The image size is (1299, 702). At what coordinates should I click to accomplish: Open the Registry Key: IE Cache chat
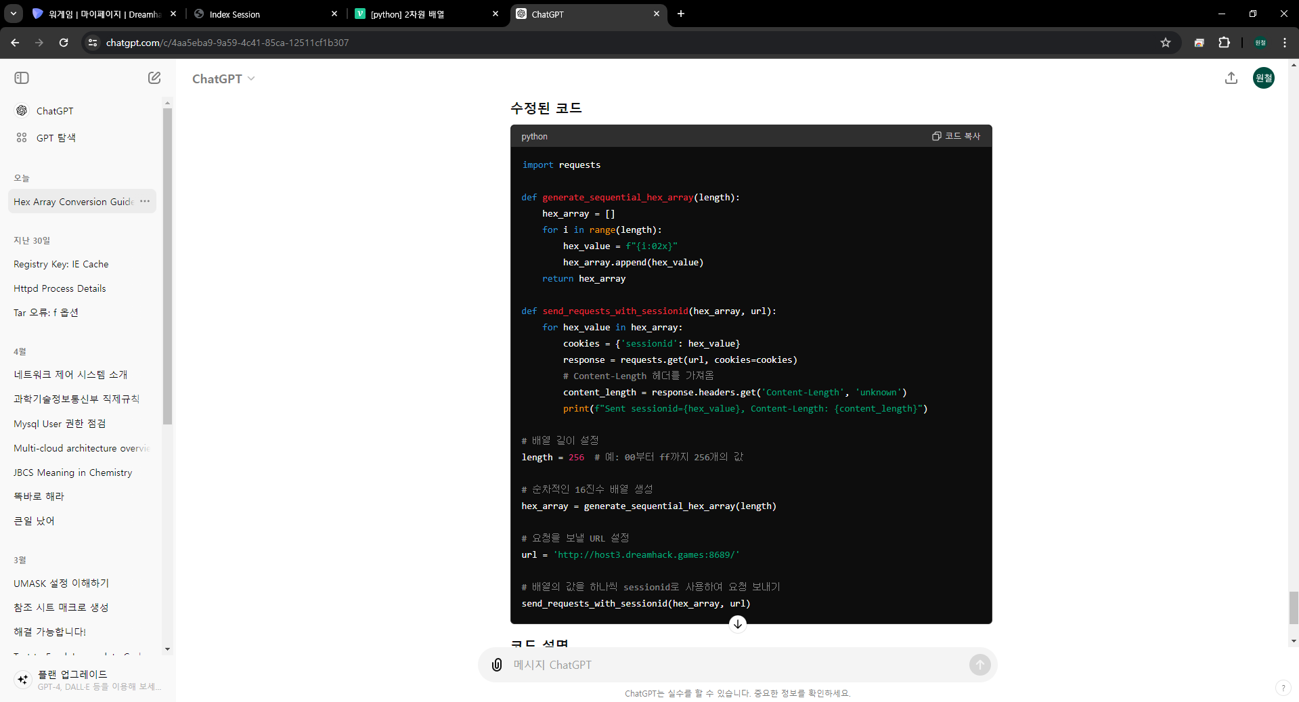(61, 264)
